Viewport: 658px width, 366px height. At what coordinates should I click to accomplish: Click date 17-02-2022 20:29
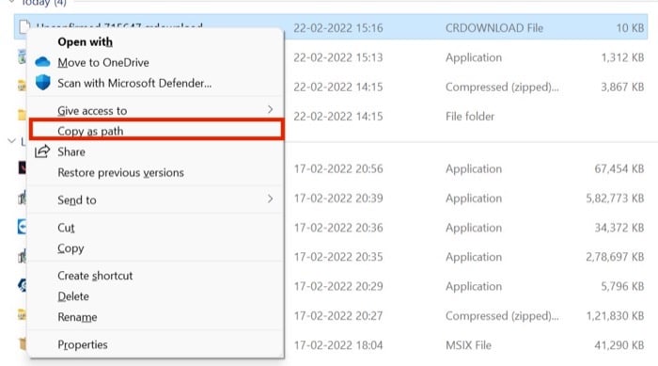click(x=338, y=286)
